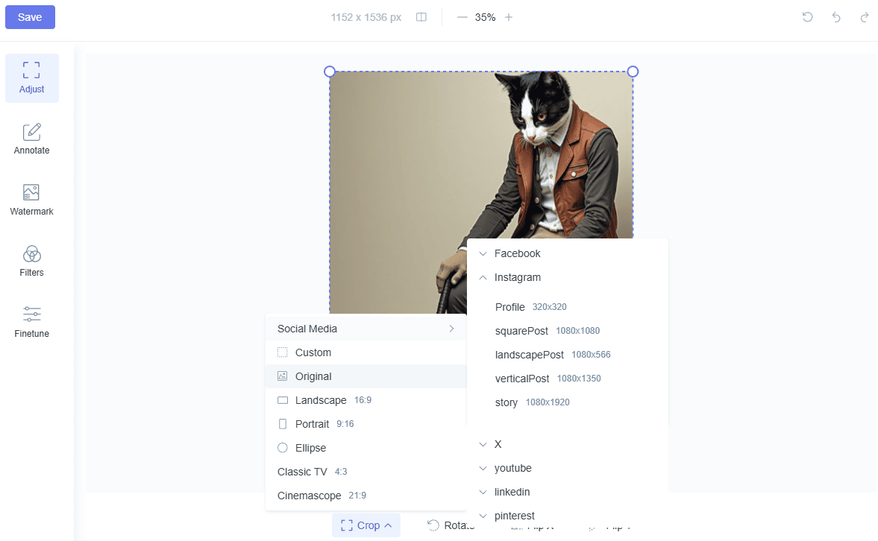Open the Annotate tool
This screenshot has width=878, height=541.
pos(32,139)
